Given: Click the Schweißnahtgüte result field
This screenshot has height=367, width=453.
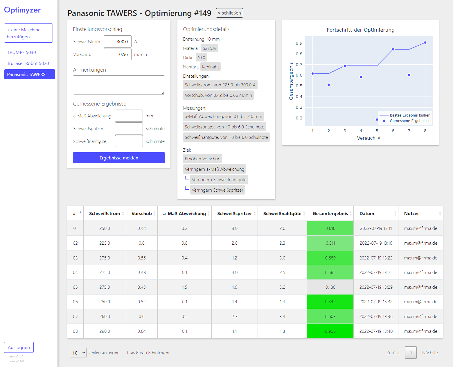Looking at the screenshot, I should pos(129,141).
